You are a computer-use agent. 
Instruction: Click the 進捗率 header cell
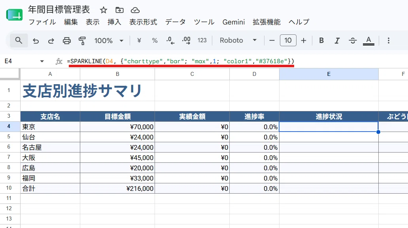coord(254,117)
